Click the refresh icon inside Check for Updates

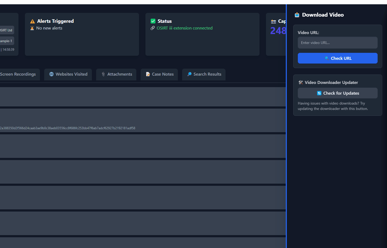click(319, 93)
